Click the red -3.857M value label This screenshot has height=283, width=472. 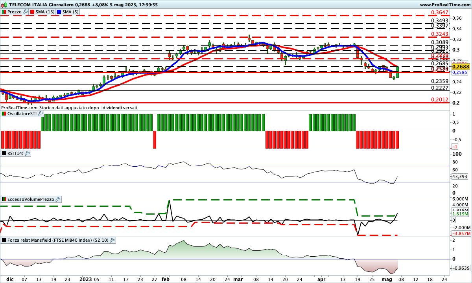[461, 233]
